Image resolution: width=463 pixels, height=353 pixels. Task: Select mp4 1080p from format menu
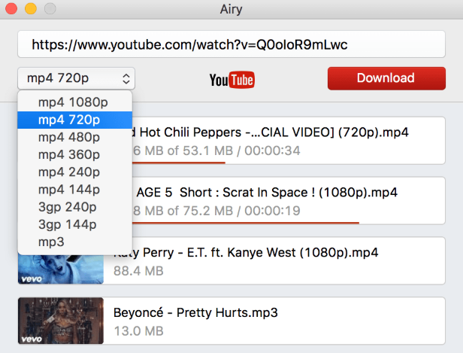[74, 102]
